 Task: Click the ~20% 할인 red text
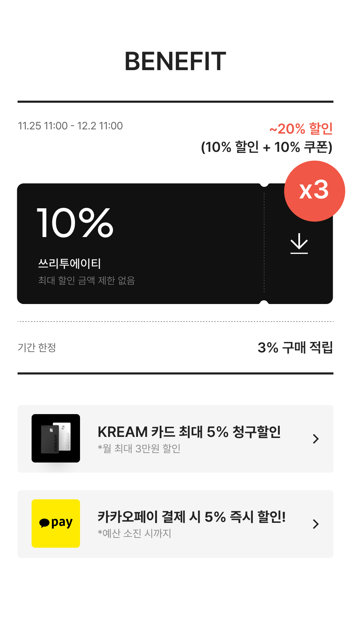click(x=301, y=129)
